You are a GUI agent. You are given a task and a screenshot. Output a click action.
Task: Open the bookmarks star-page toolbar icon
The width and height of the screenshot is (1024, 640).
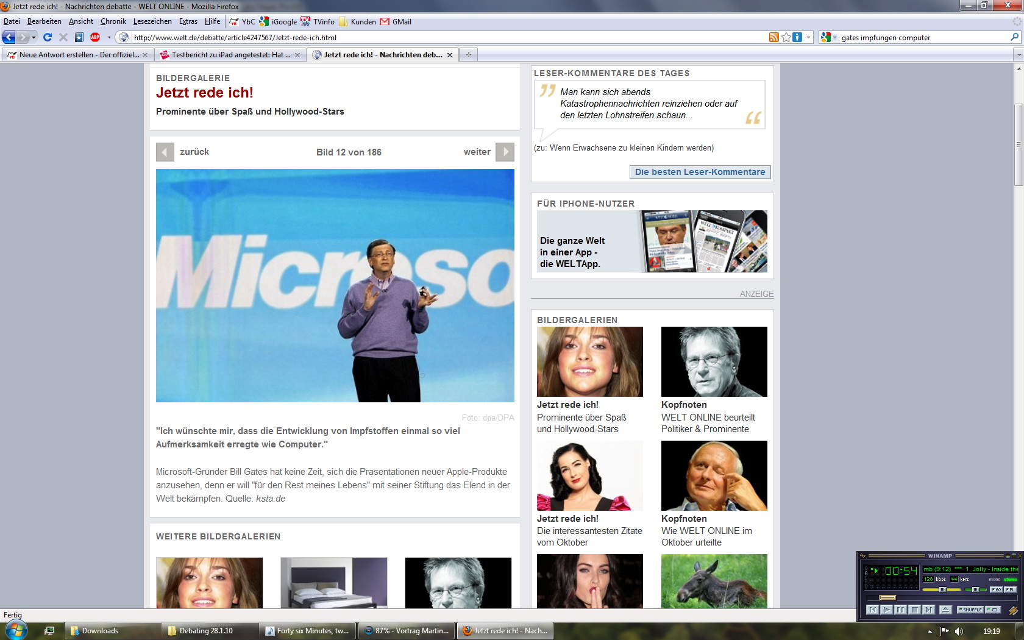coord(79,37)
